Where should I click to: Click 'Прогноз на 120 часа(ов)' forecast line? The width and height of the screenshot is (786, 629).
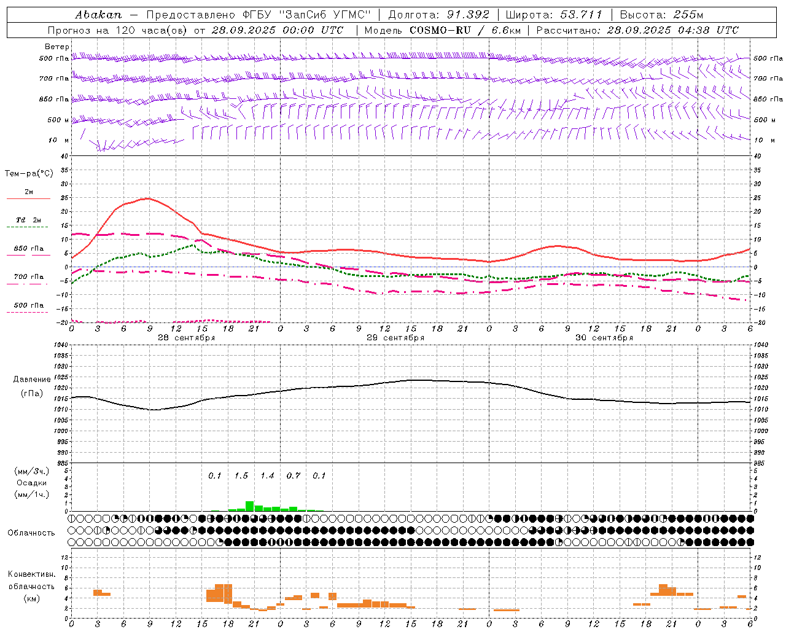(x=116, y=30)
